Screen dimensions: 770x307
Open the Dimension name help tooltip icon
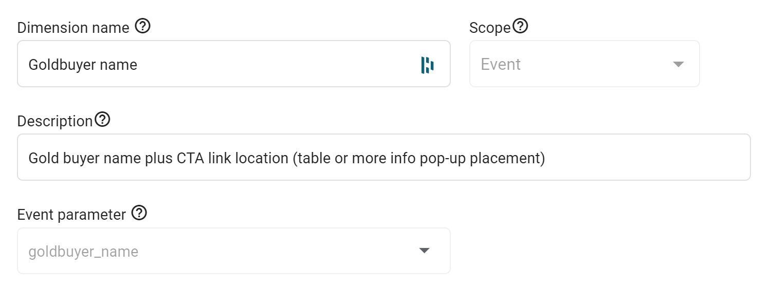click(x=142, y=26)
